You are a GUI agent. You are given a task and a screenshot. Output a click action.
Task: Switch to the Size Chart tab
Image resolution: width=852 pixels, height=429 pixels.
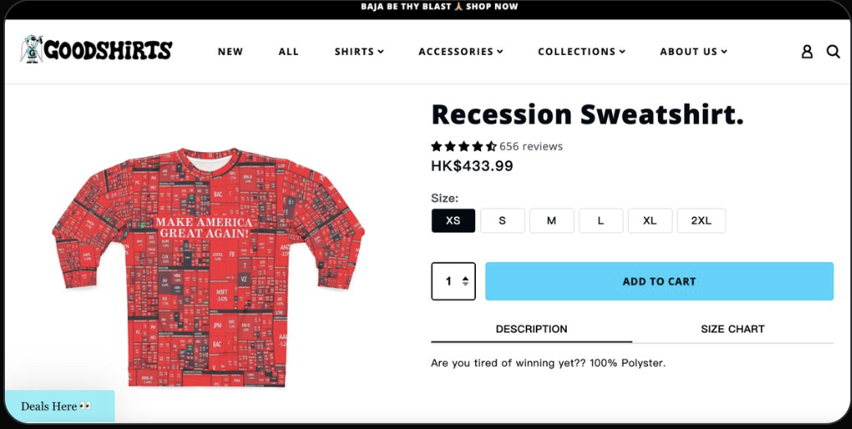[732, 329]
